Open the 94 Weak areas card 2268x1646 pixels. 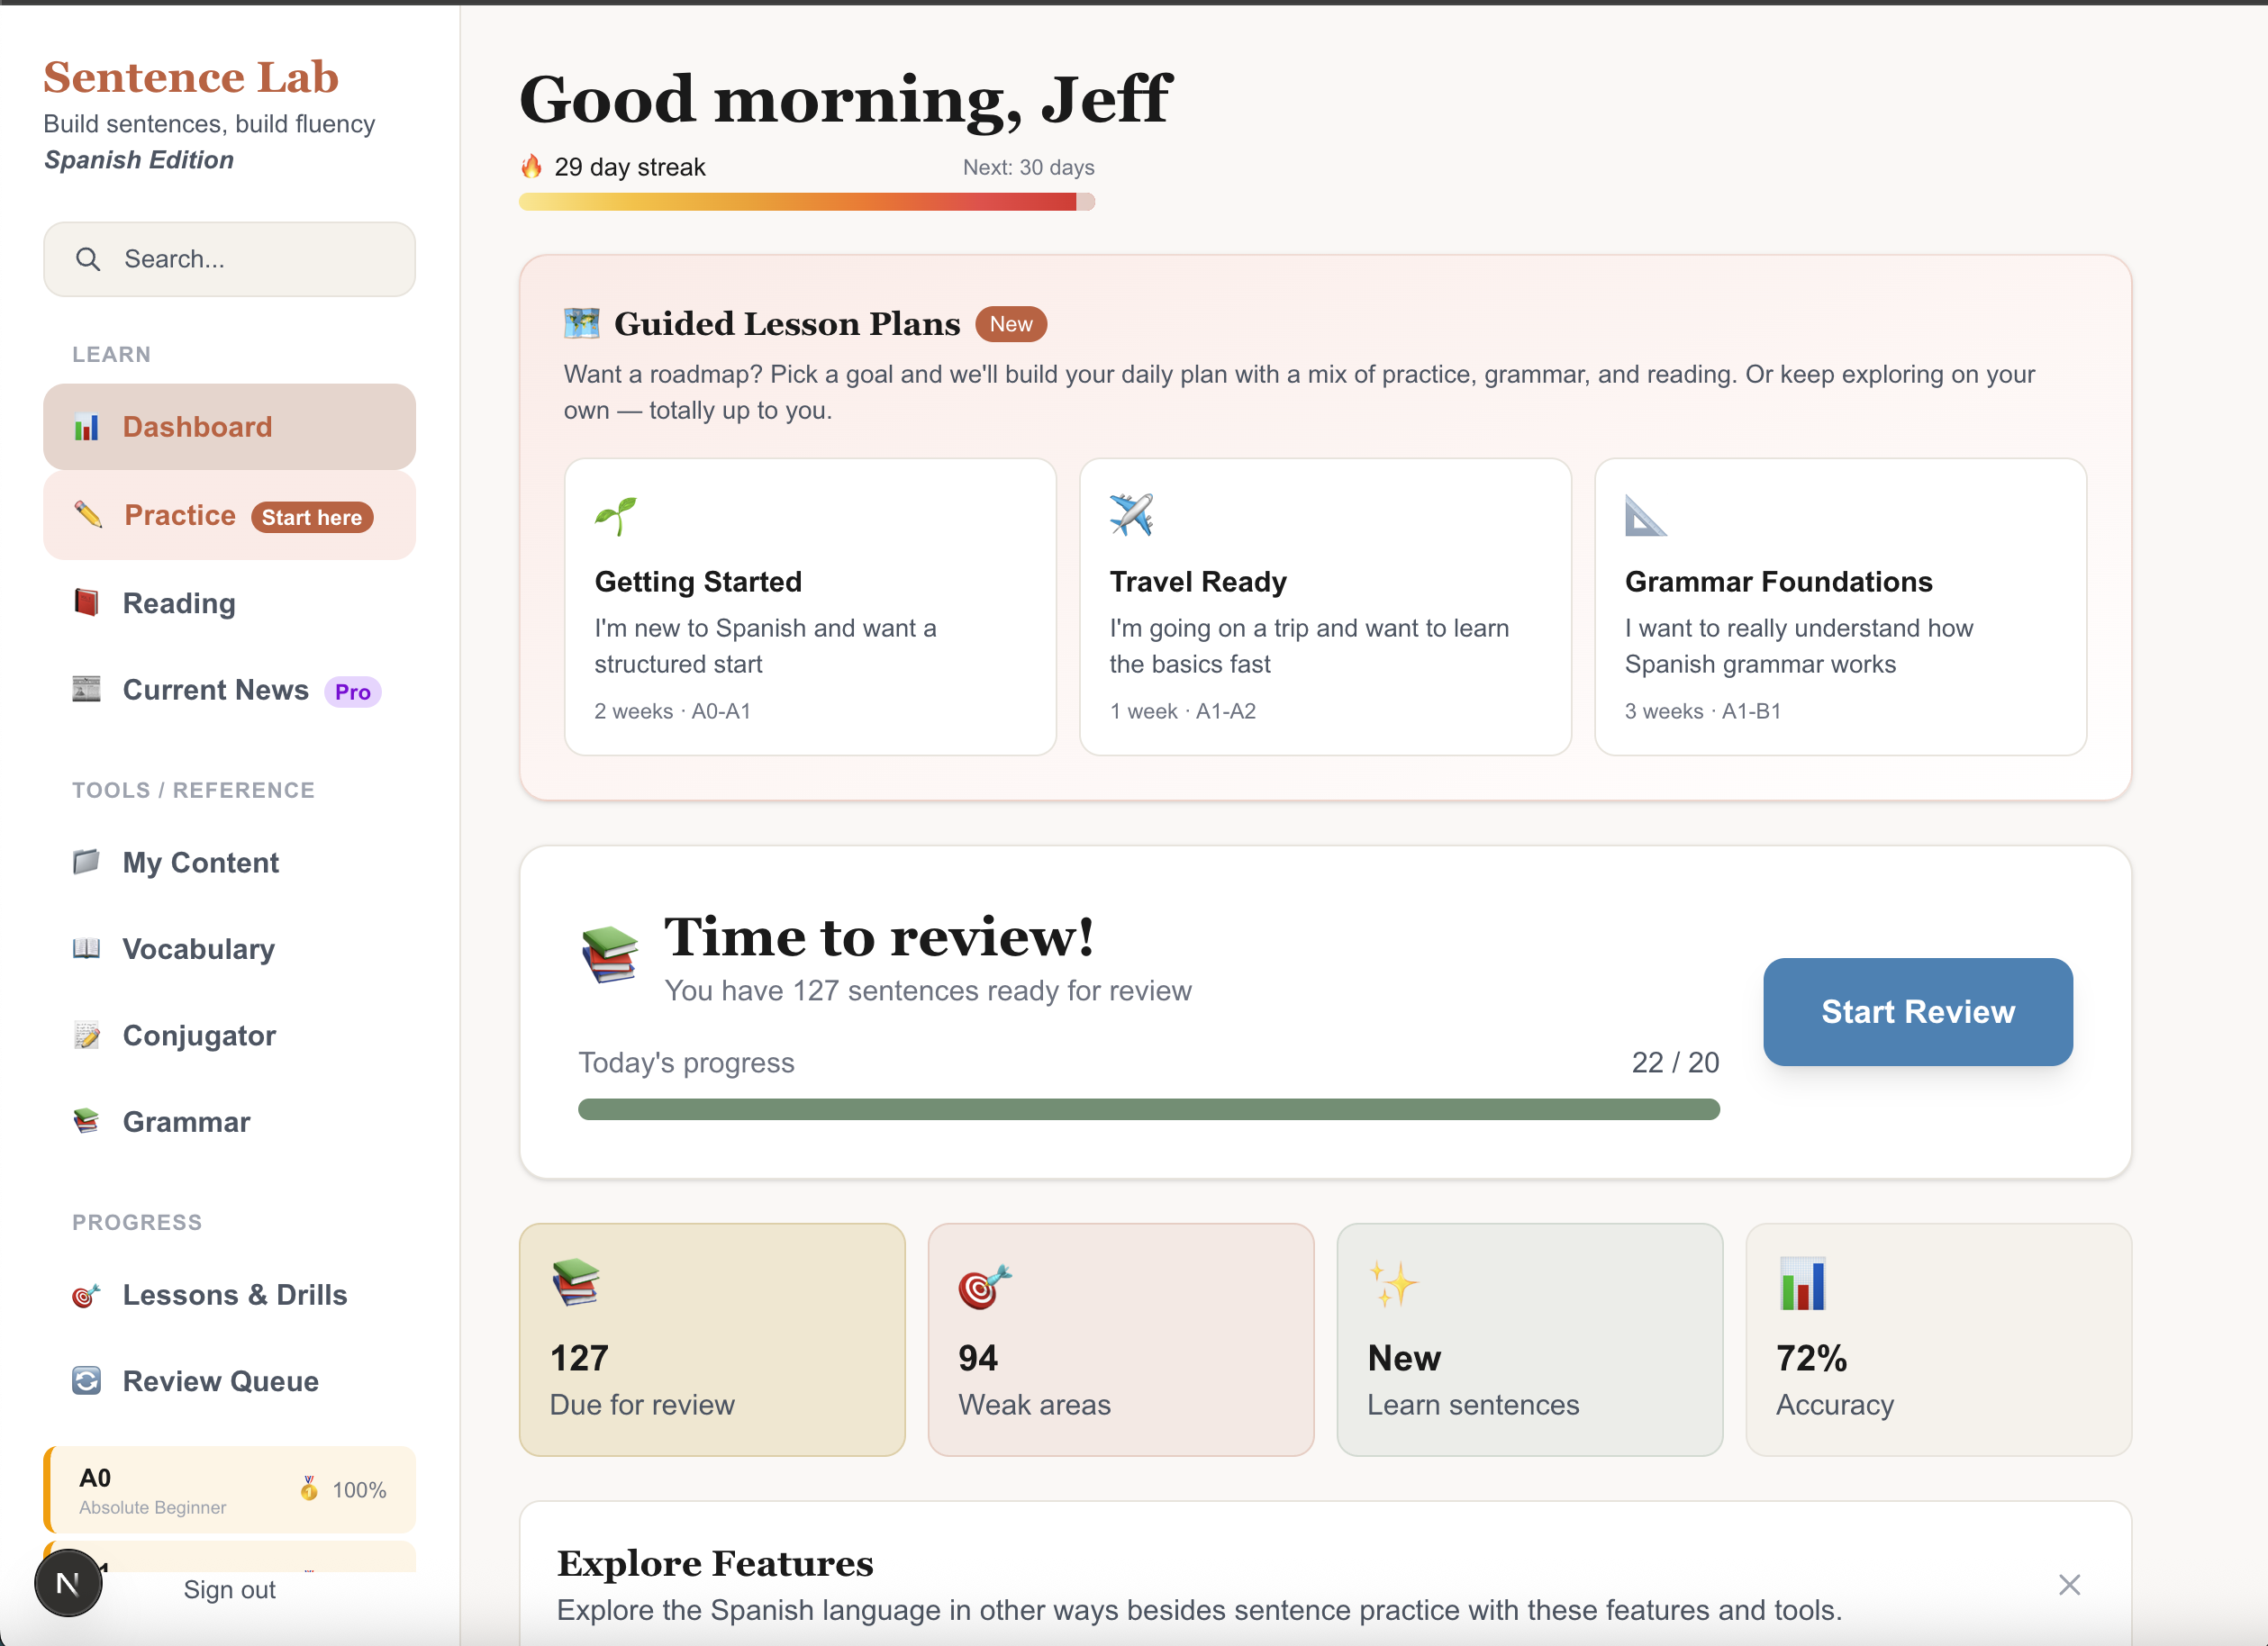1121,1339
